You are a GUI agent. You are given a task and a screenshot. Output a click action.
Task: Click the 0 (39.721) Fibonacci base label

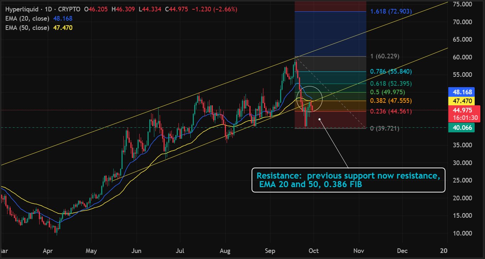(385, 128)
